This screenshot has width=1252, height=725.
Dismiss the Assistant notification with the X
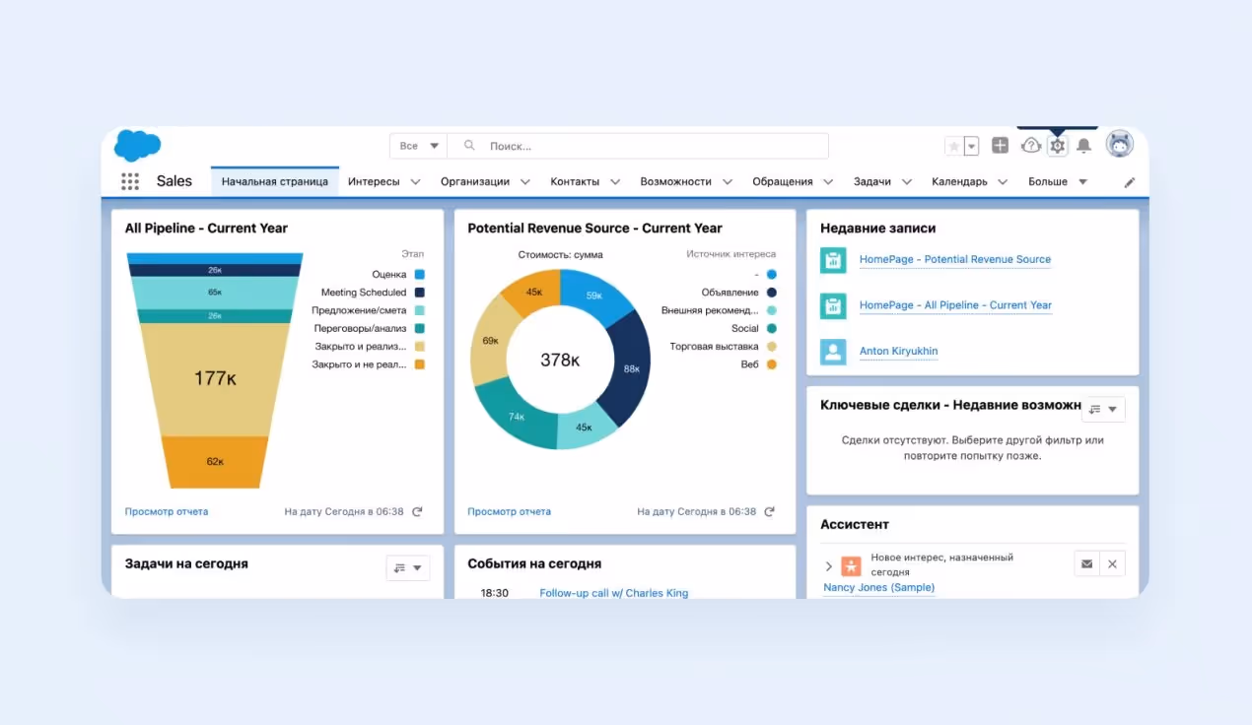pyautogui.click(x=1112, y=563)
